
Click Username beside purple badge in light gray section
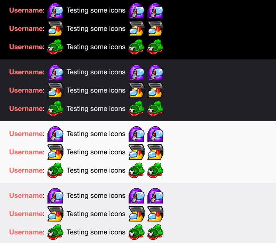(27, 195)
